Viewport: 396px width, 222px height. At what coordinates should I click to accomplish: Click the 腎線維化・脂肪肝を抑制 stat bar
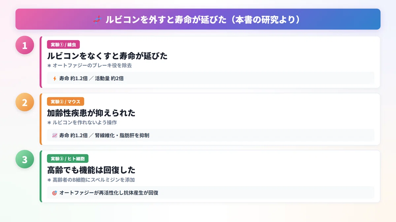(211, 135)
